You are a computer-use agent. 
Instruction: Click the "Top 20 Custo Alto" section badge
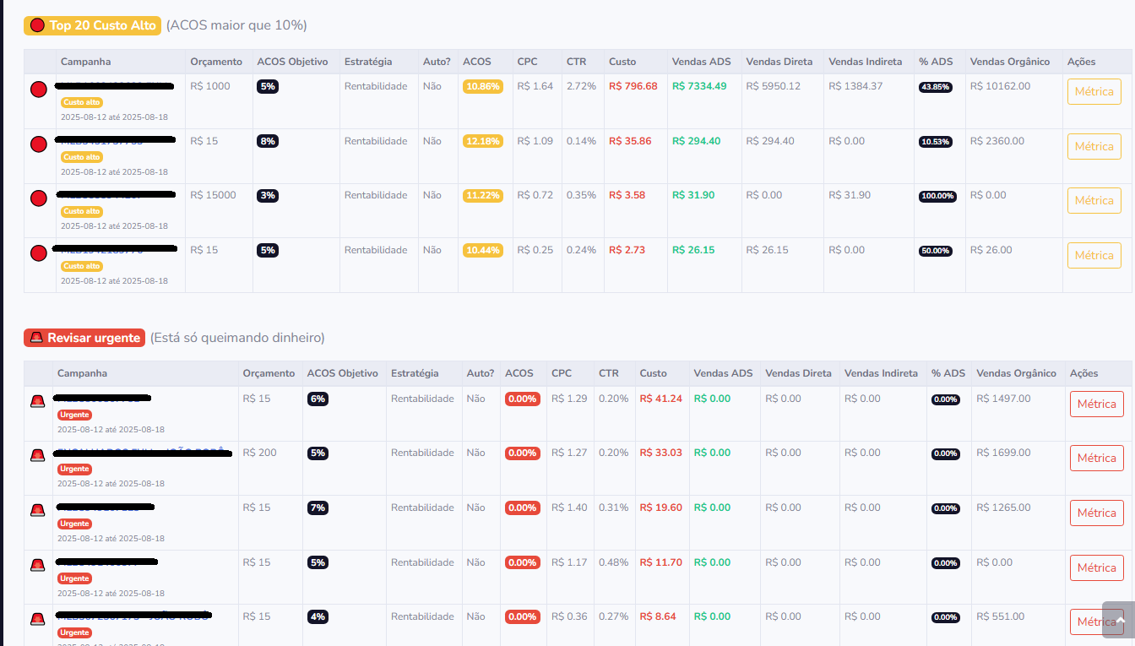click(x=92, y=25)
